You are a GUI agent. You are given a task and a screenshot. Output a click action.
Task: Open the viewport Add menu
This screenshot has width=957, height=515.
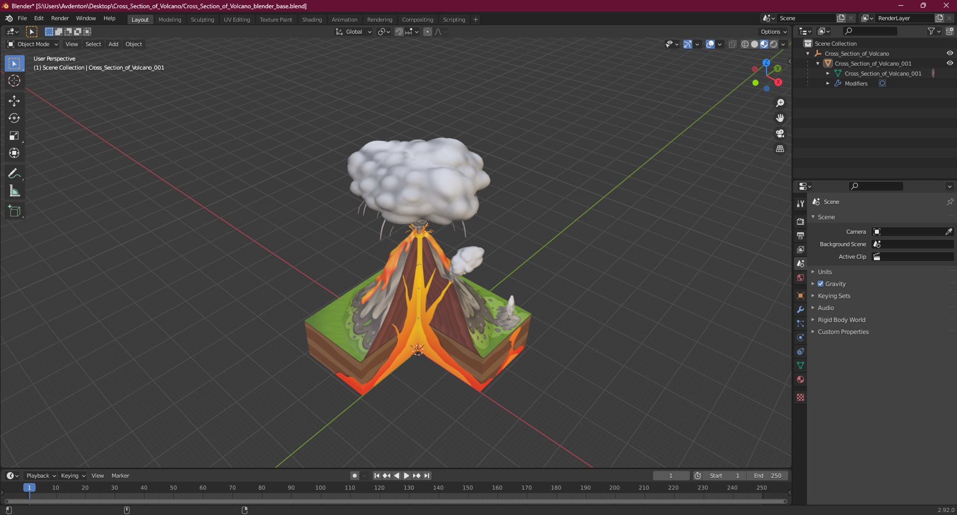(x=114, y=44)
